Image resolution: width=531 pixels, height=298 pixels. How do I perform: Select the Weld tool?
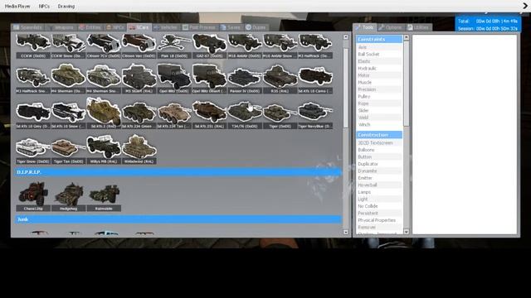point(379,118)
